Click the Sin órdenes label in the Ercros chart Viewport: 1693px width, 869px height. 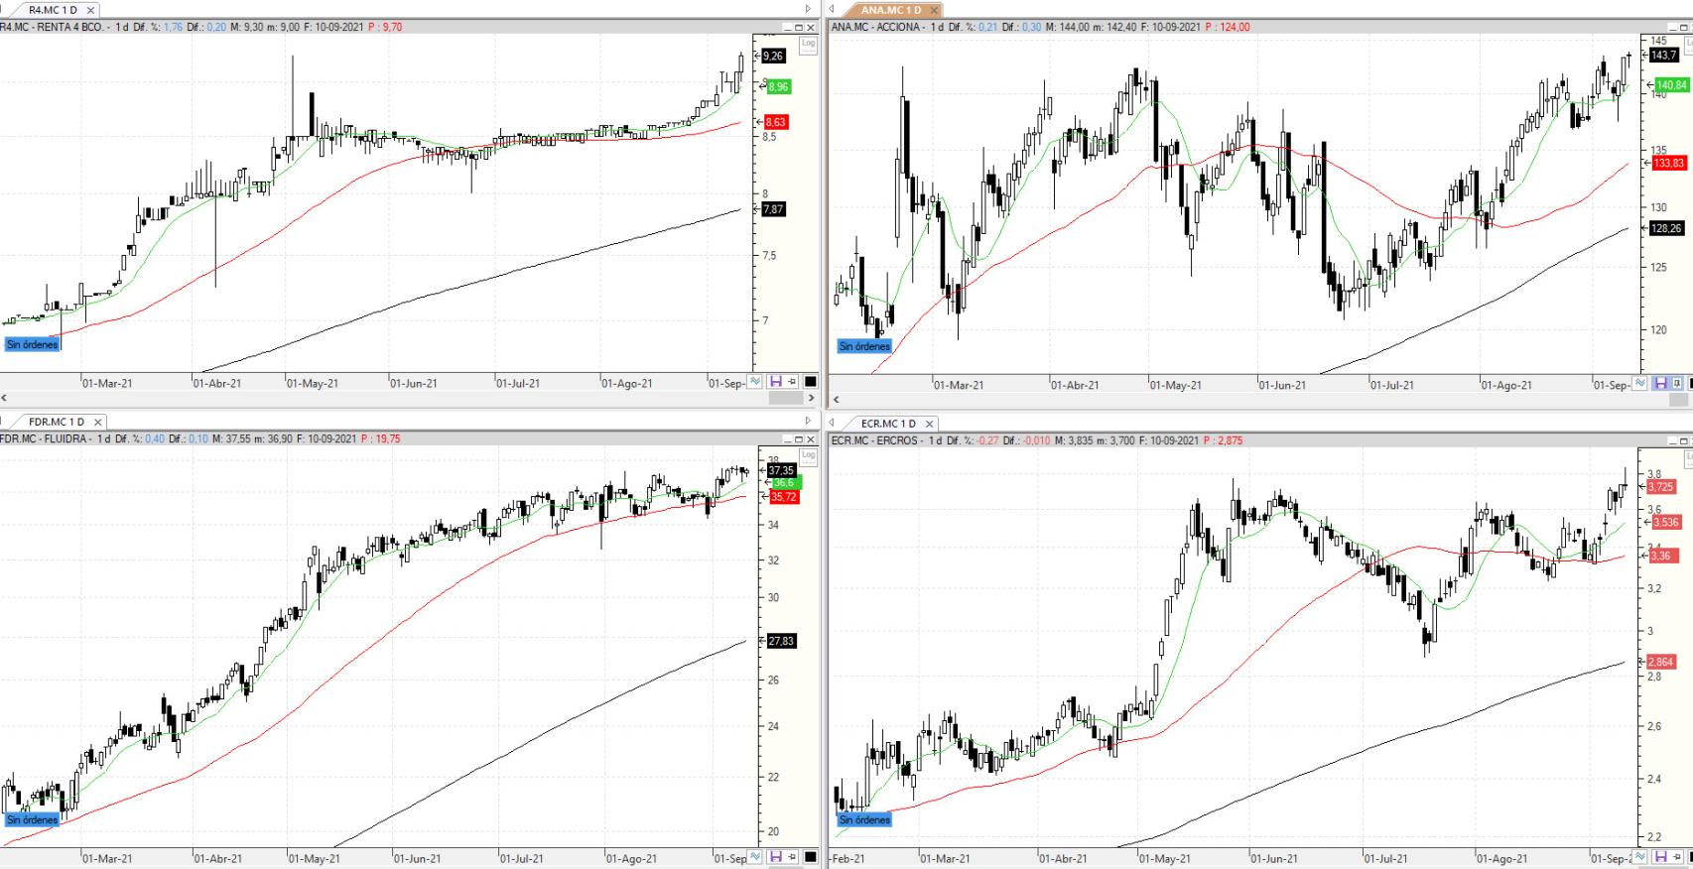coord(864,820)
